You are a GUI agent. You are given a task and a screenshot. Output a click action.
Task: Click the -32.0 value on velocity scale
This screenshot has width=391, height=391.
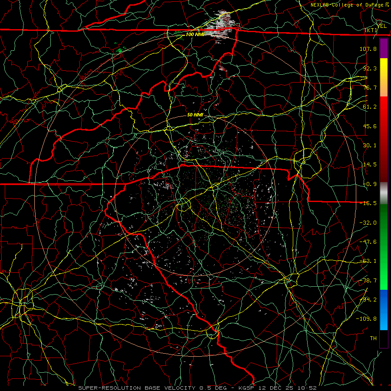point(368,223)
